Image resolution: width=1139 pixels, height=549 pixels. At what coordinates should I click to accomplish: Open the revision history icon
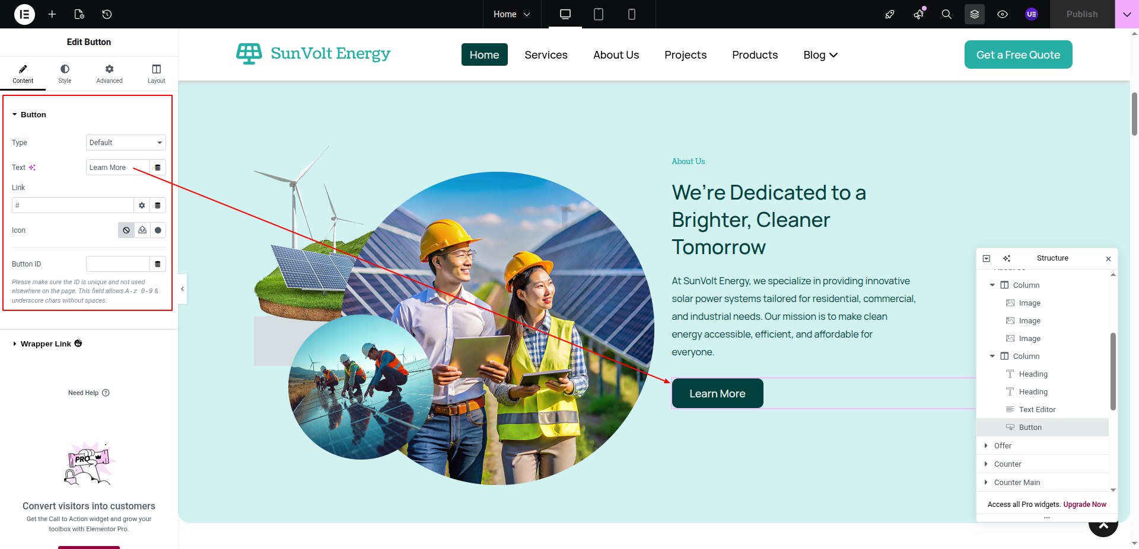(x=107, y=14)
